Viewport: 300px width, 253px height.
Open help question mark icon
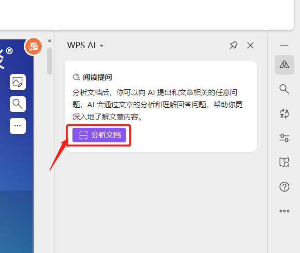[284, 187]
